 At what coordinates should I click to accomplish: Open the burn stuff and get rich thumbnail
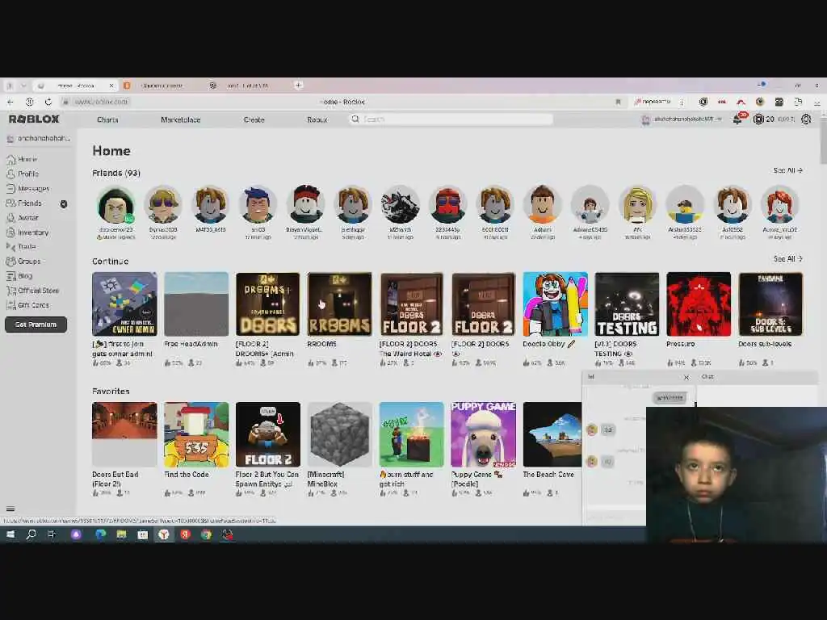(x=411, y=434)
